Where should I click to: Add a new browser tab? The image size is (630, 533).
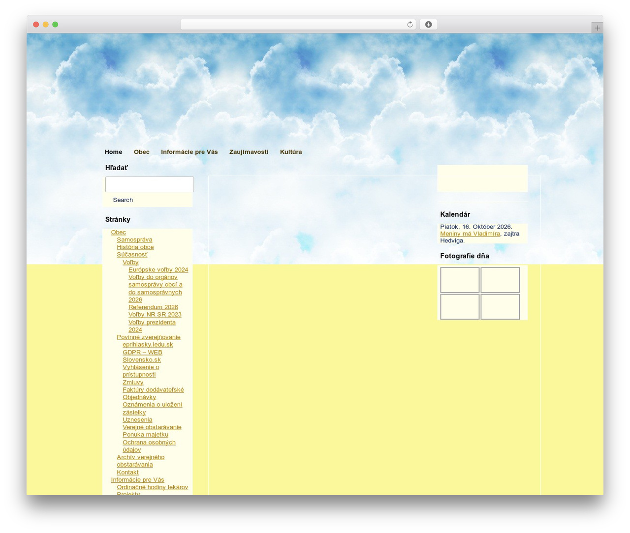[x=597, y=28]
